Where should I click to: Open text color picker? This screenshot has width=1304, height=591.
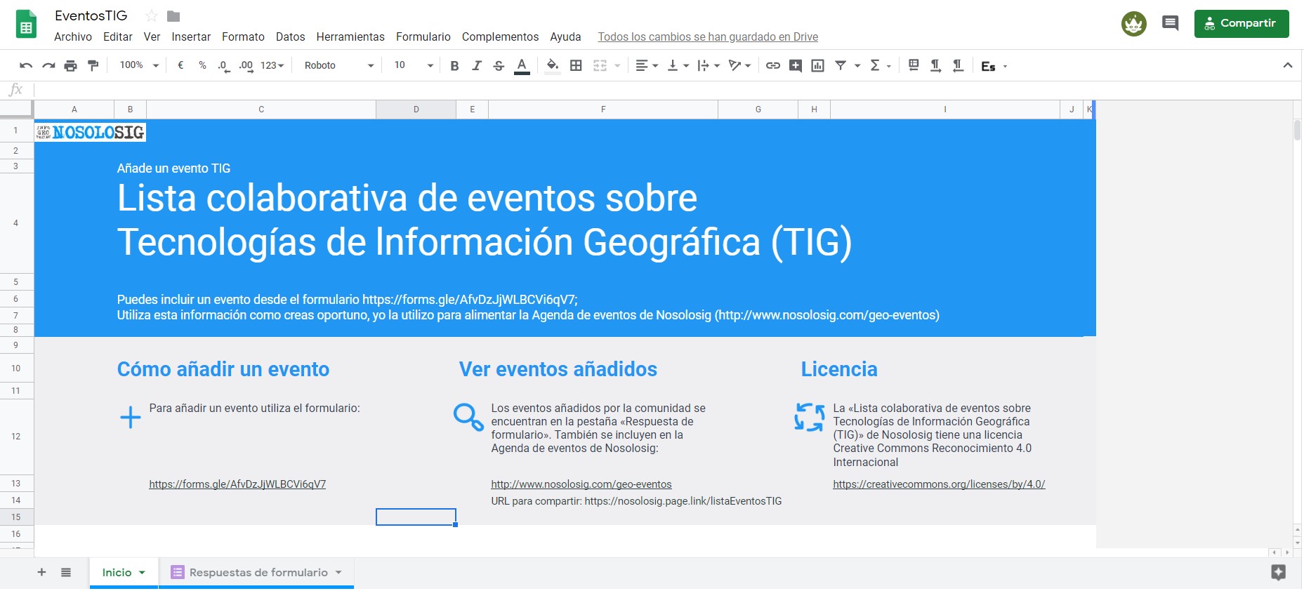pos(522,66)
